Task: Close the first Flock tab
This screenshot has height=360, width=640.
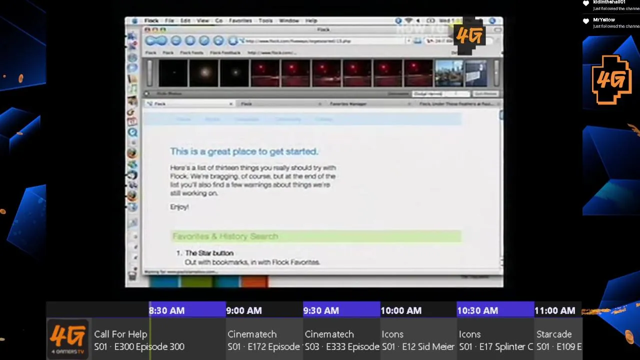Action: pyautogui.click(x=231, y=104)
